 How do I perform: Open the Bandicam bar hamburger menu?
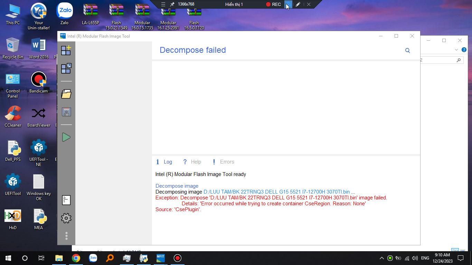coord(163,4)
